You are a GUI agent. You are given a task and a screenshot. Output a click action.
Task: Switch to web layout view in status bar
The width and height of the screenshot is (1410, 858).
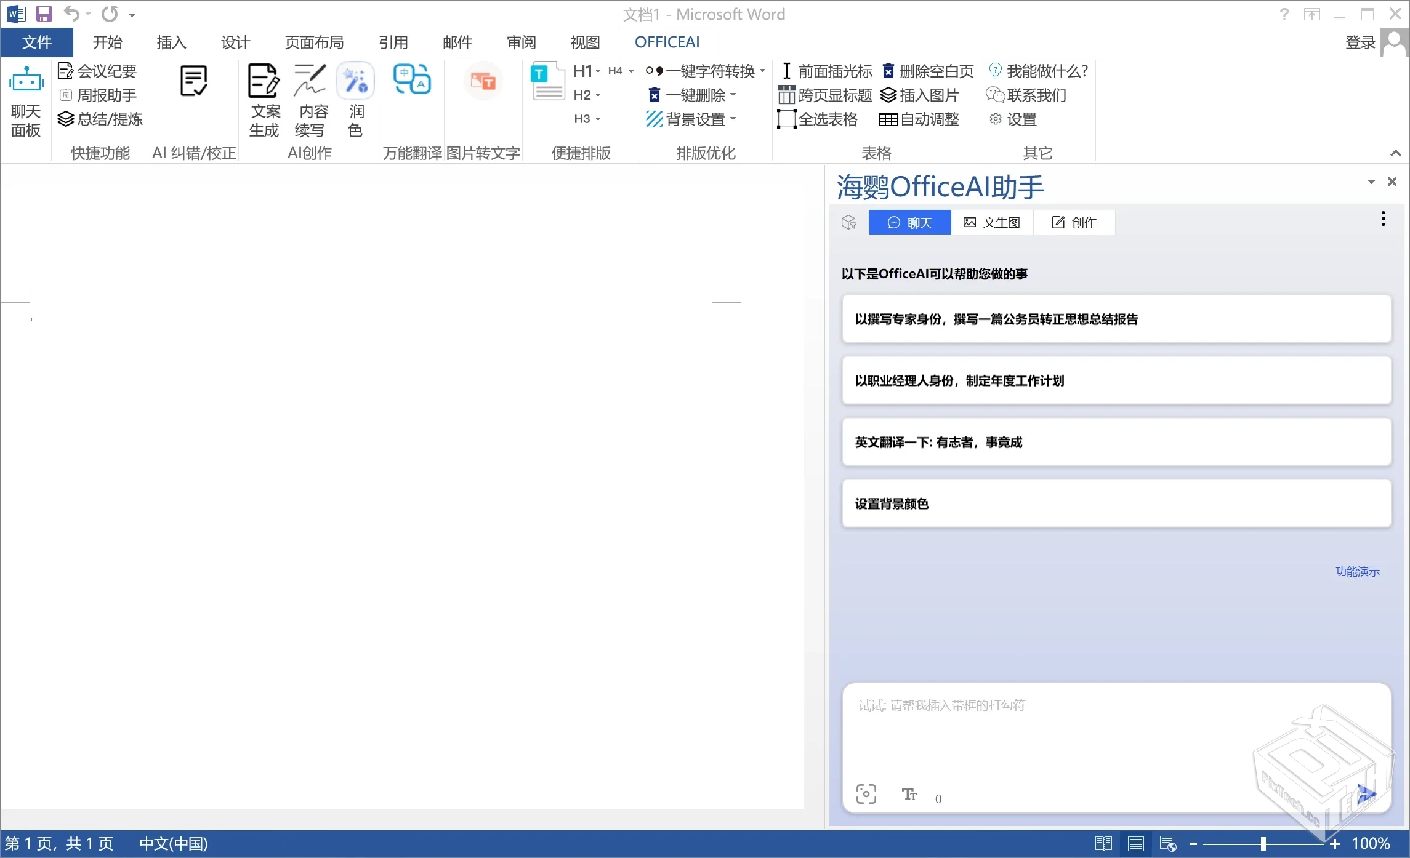click(x=1168, y=844)
